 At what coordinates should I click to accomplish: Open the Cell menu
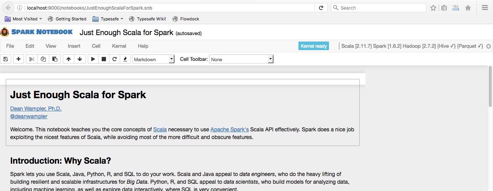click(96, 46)
